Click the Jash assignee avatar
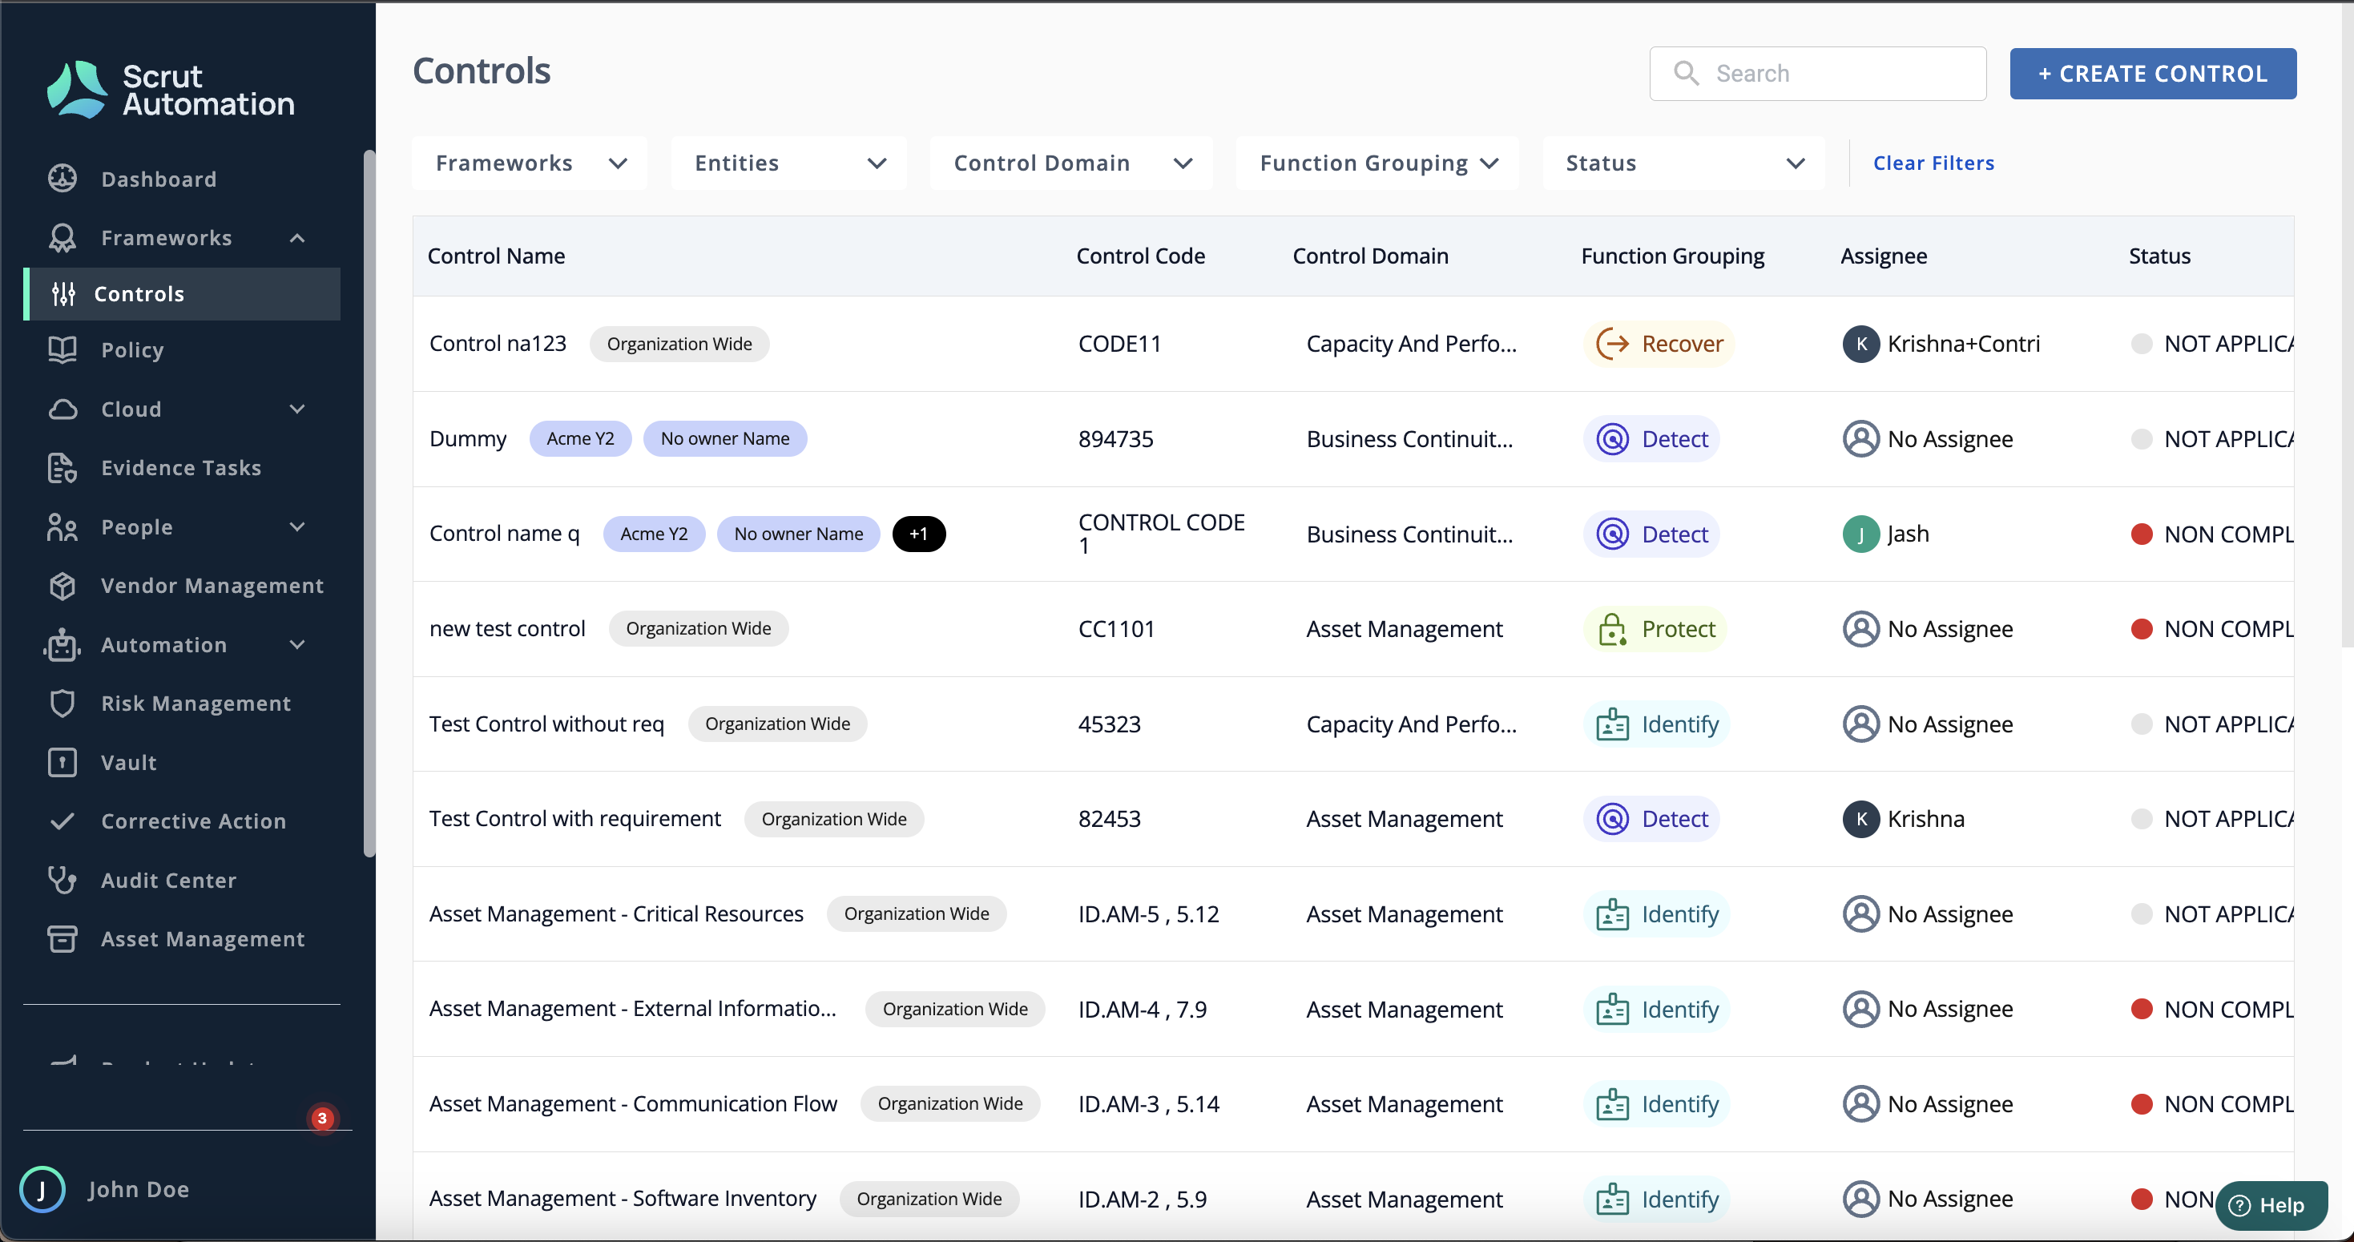 (x=1860, y=534)
